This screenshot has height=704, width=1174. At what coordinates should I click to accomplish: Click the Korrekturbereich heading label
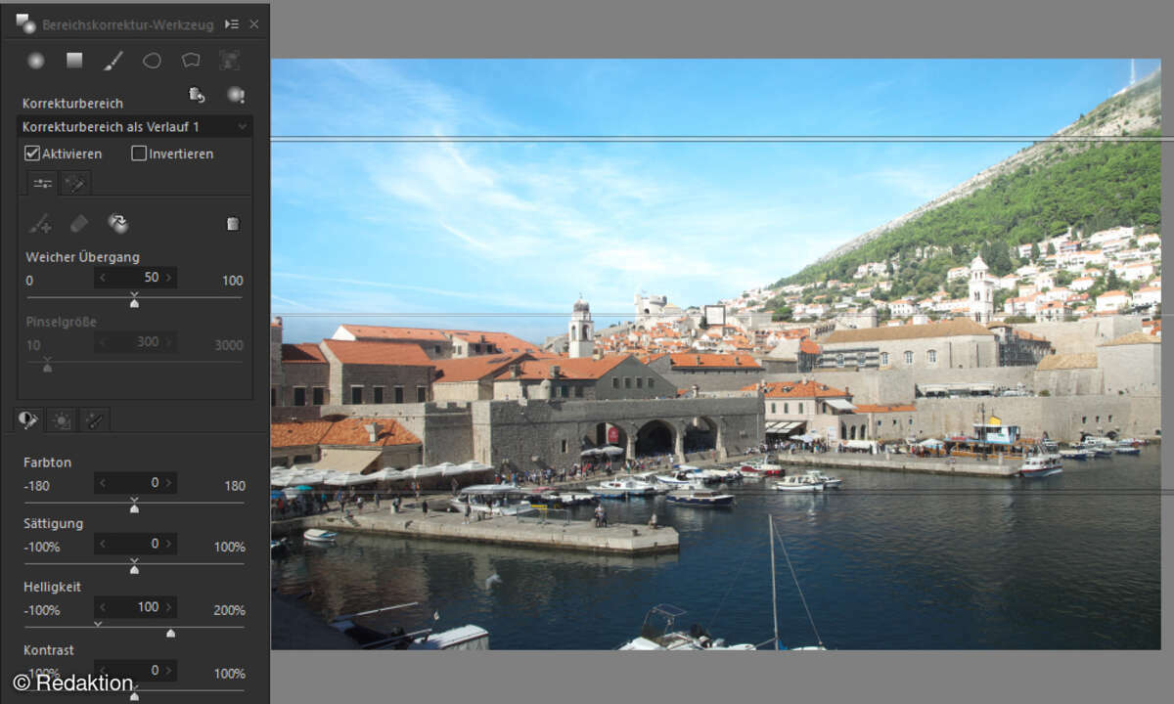point(72,103)
